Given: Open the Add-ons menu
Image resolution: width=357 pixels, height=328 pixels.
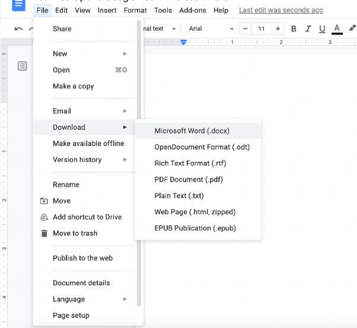Looking at the screenshot, I should pos(193,10).
